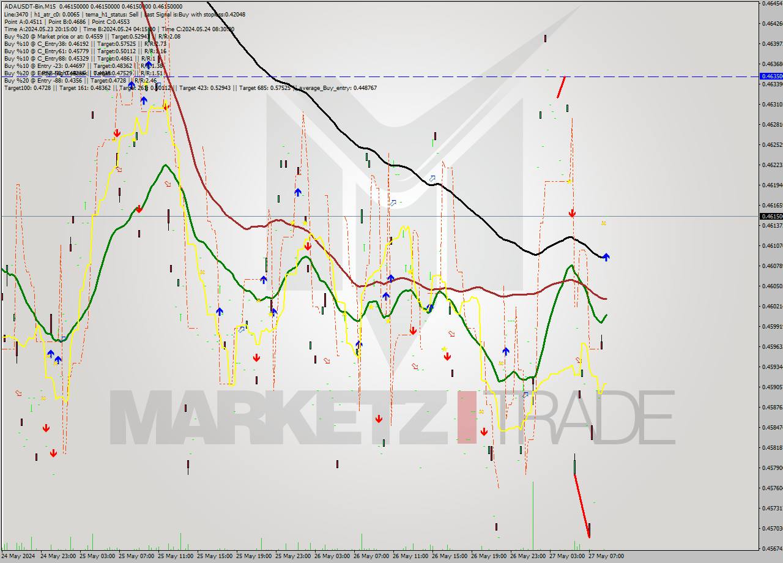Click the 'Target100: 0.4728' targets line
This screenshot has width=783, height=563.
pos(190,88)
